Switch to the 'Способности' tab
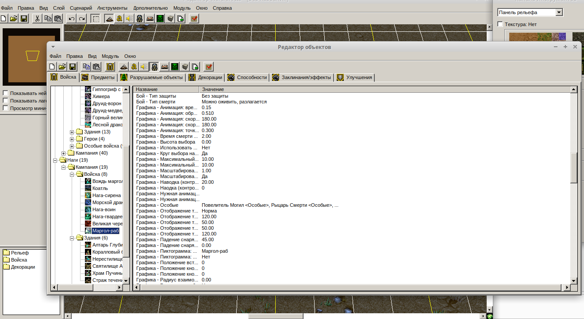Screen dimensions: 584x319 [x=247, y=78]
